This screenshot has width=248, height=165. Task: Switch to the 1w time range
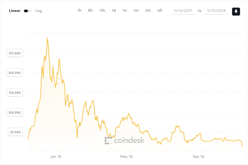click(x=125, y=10)
